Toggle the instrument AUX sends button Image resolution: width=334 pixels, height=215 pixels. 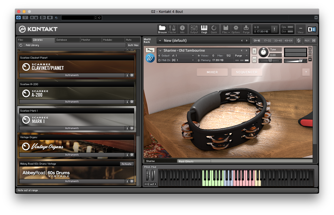click(x=310, y=56)
